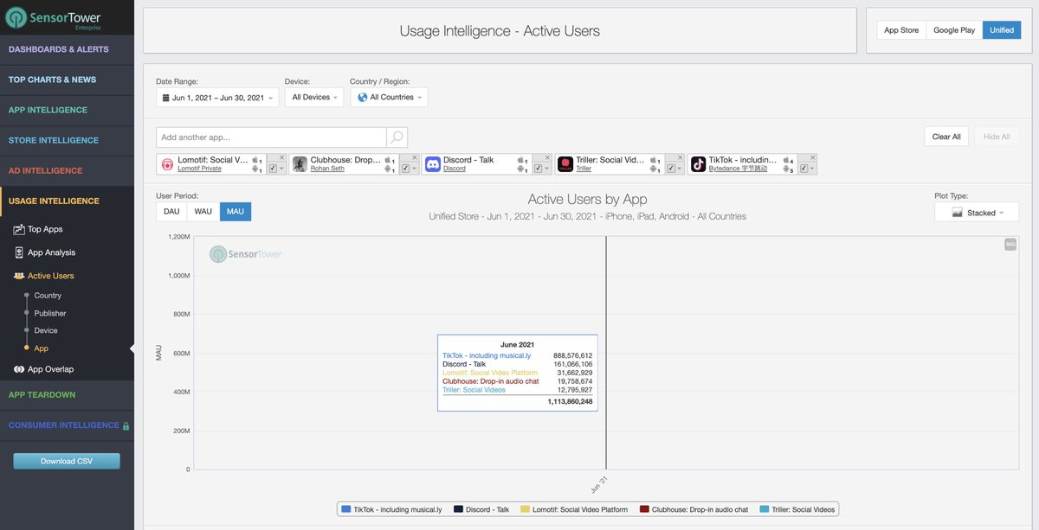The width and height of the screenshot is (1039, 530).
Task: Click the IMG export icon on chart
Action: 1010,245
